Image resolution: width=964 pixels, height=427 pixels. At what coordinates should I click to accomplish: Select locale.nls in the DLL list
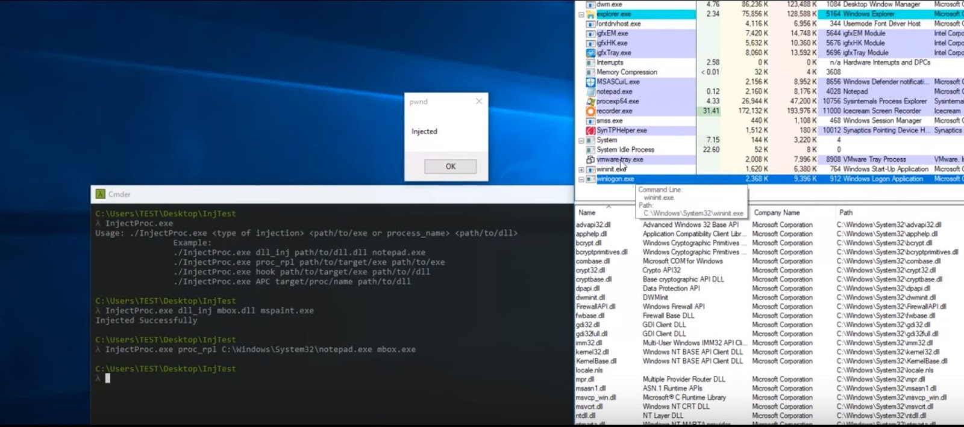tap(589, 370)
